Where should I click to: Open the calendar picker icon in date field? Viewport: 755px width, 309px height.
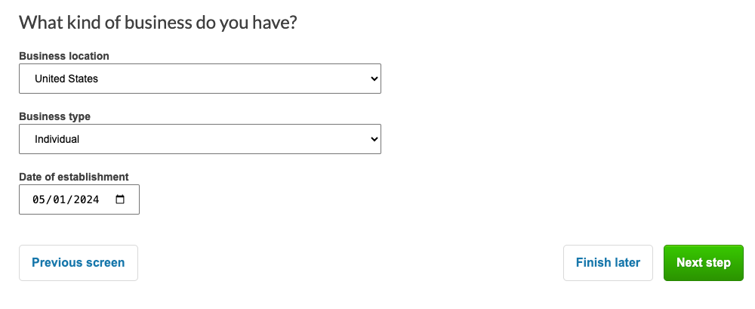(x=120, y=199)
